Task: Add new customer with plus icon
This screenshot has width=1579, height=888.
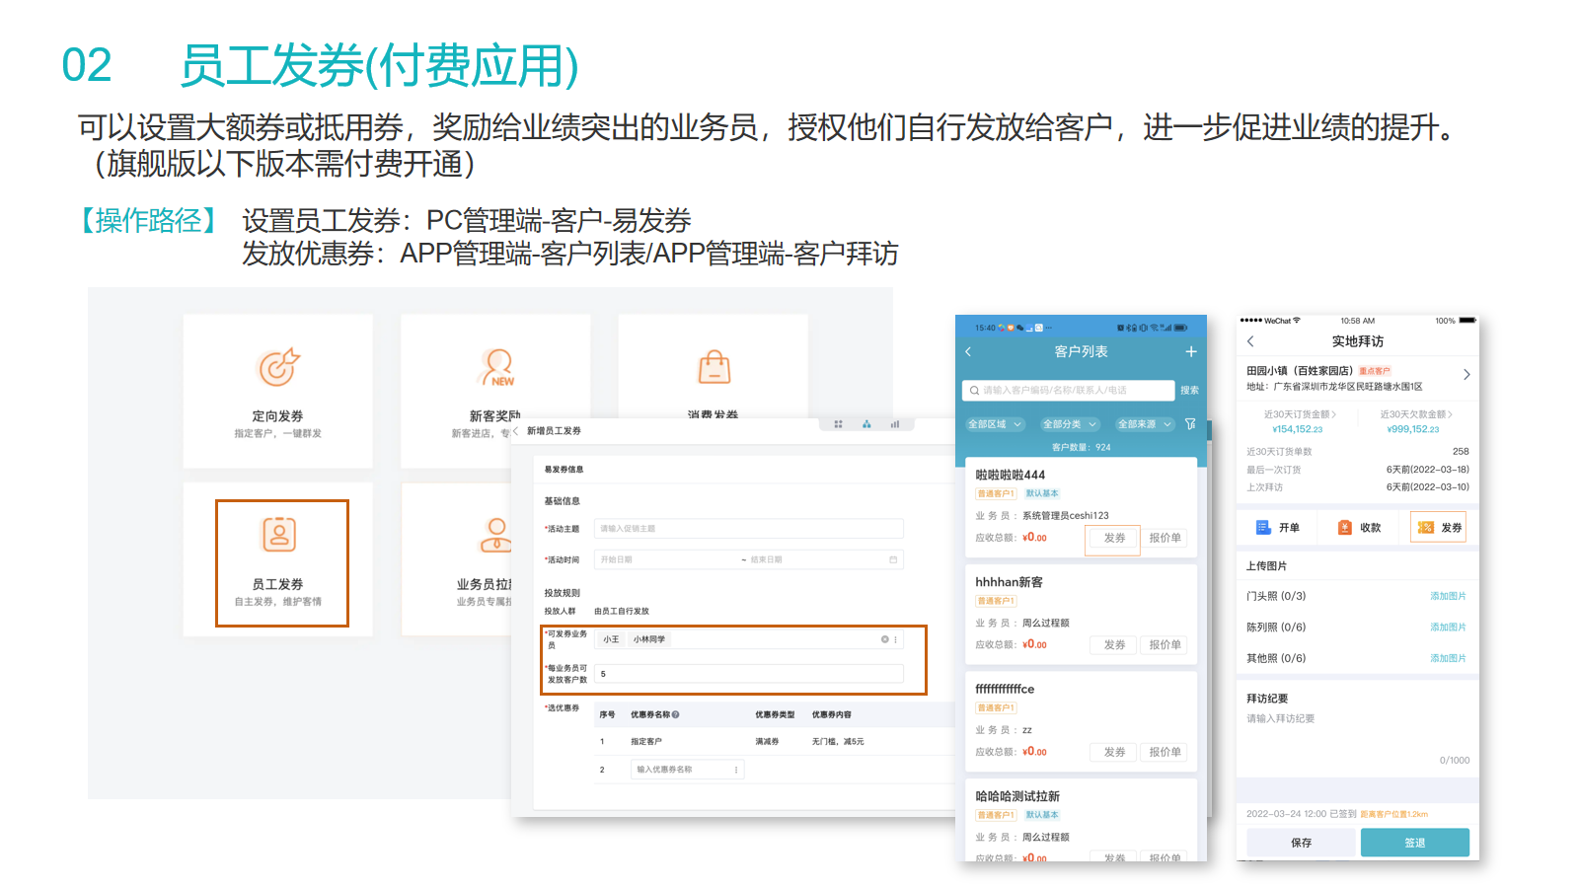Action: 1191,351
